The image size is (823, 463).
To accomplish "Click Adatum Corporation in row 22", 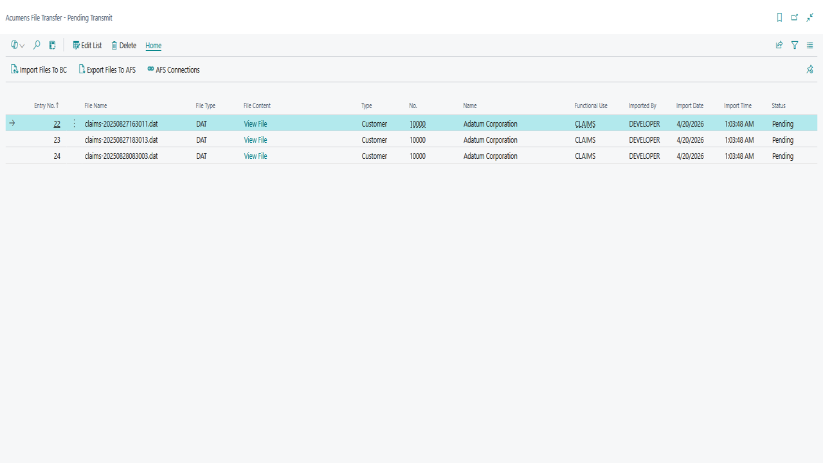I will click(491, 124).
